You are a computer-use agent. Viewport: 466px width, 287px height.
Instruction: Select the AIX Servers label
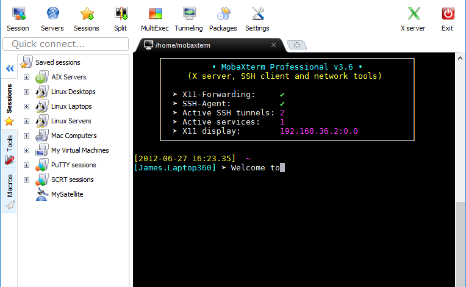click(x=69, y=77)
